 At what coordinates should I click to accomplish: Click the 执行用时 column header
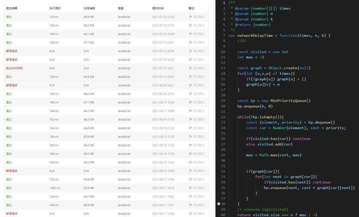pyautogui.click(x=55, y=8)
